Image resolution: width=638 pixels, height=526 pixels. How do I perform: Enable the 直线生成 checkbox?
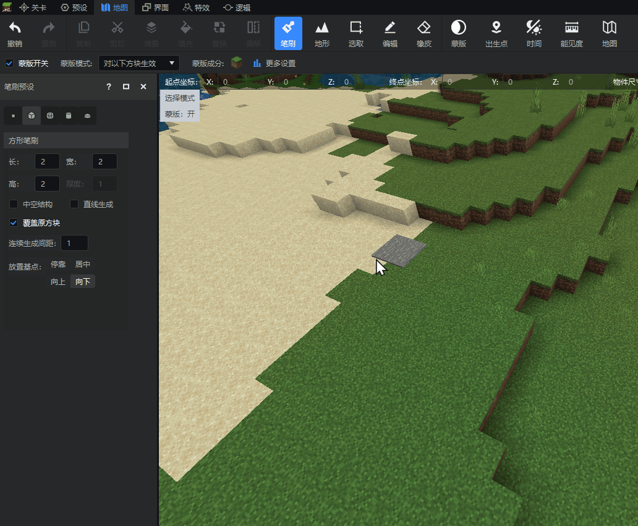point(74,204)
